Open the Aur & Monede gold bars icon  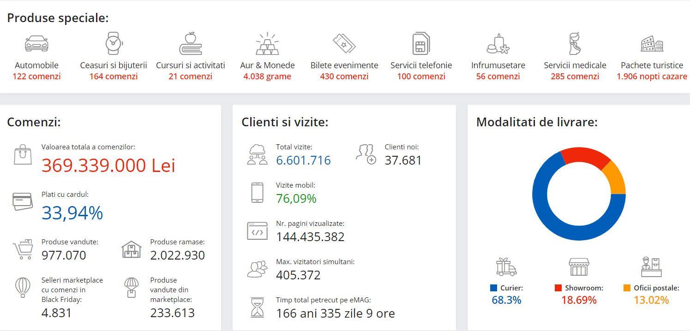pos(267,44)
